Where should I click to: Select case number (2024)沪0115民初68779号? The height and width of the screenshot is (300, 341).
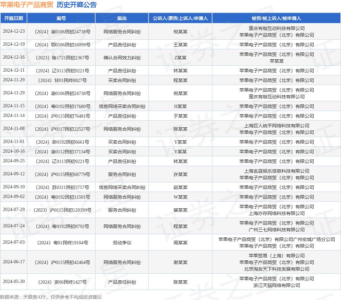(62, 174)
